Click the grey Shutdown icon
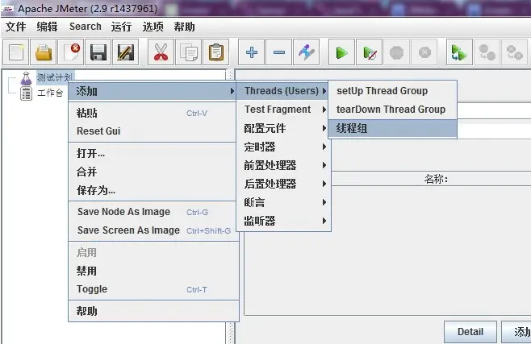531x344 pixels. tap(424, 52)
